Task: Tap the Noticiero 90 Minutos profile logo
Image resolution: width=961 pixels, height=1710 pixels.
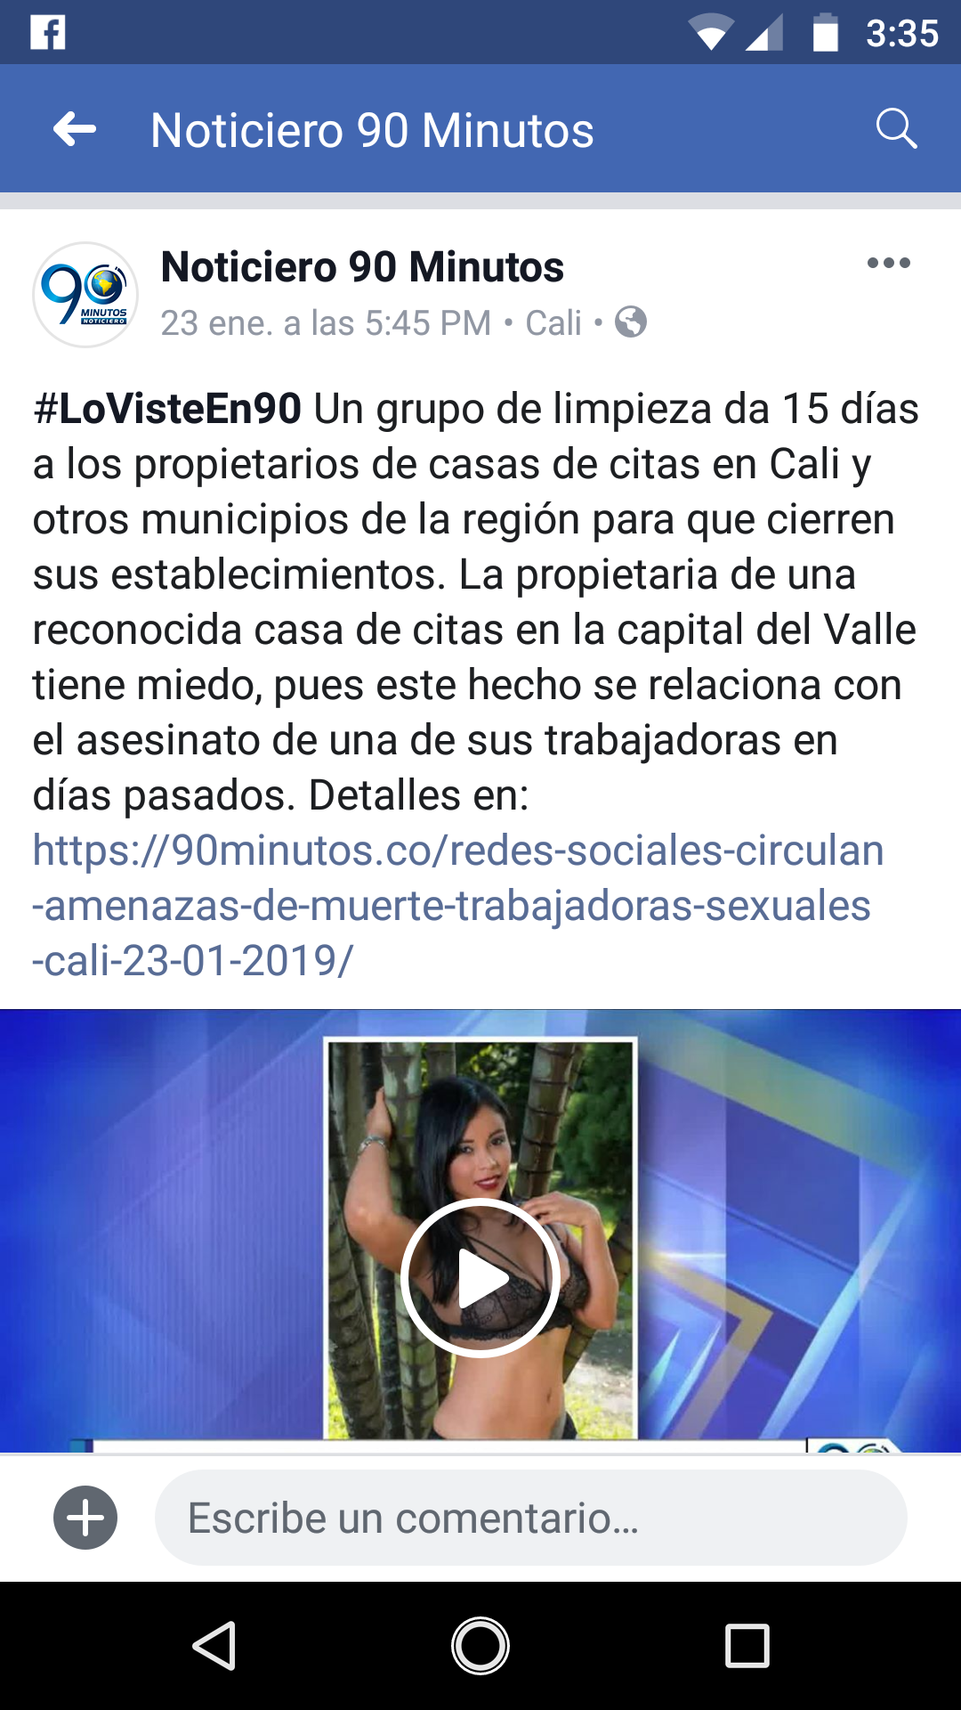Action: tap(85, 295)
